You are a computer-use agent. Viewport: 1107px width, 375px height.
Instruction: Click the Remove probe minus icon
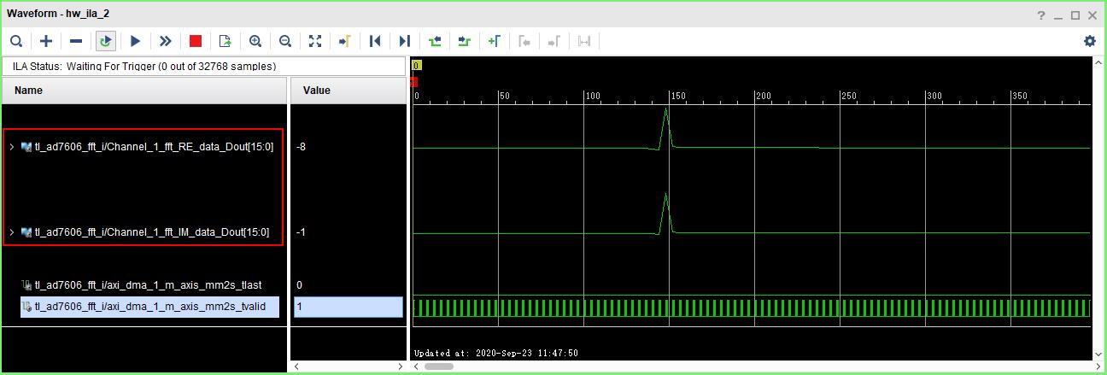click(x=76, y=41)
